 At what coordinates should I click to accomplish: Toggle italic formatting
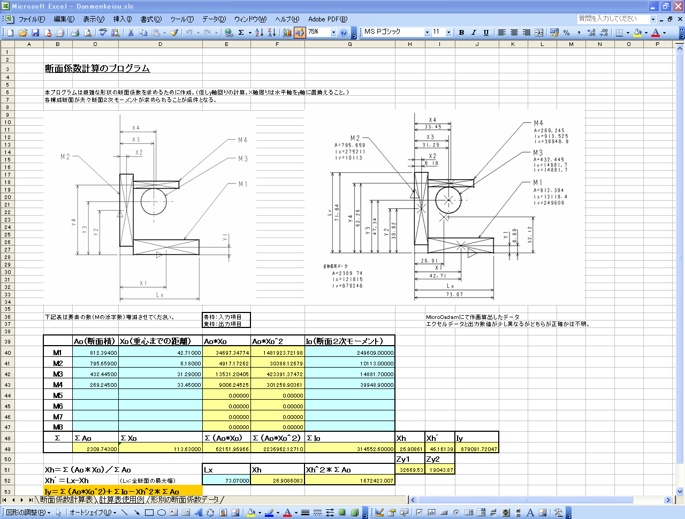point(474,33)
